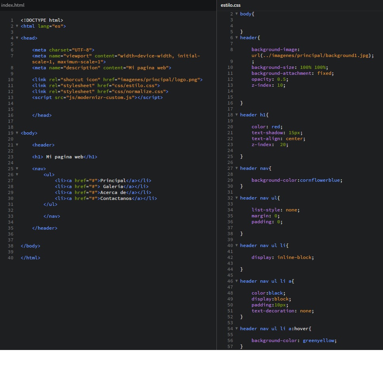Collapse the body tag fold arrow on line 19
The height and width of the screenshot is (369, 383).
[17, 133]
